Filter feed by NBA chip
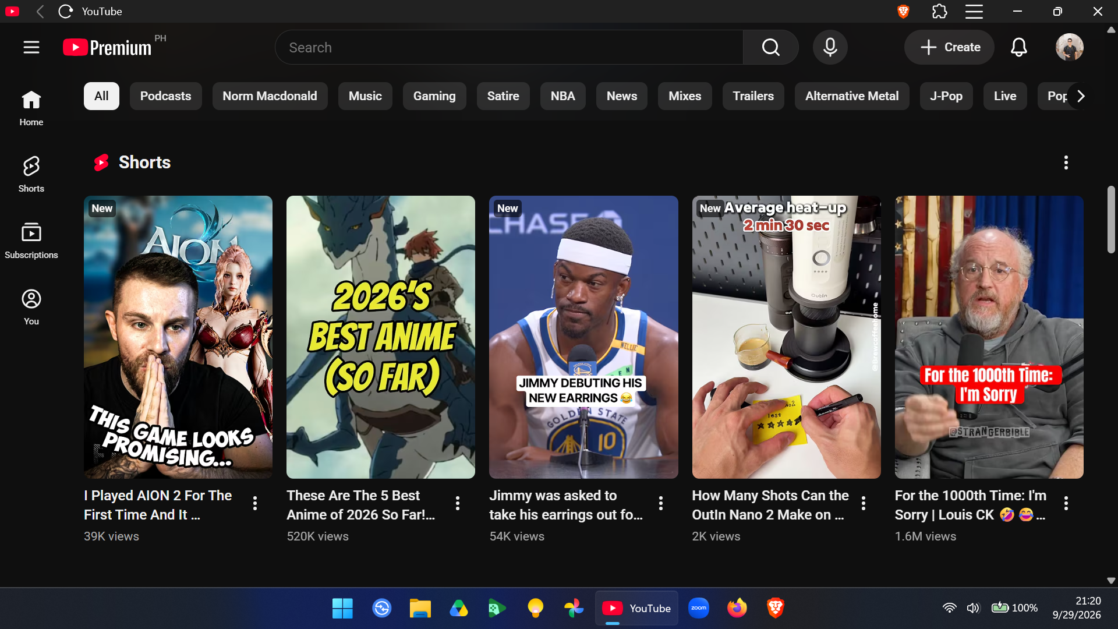The width and height of the screenshot is (1118, 629). [562, 96]
